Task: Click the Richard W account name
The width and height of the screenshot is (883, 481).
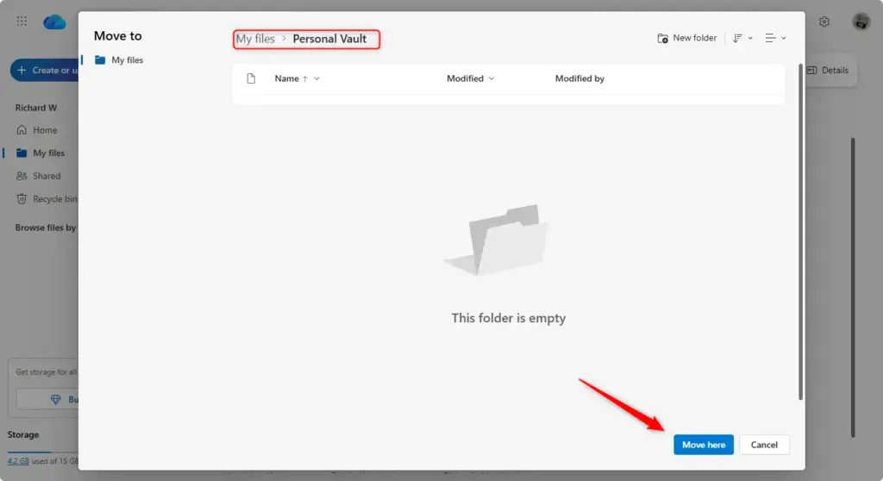Action: point(36,108)
